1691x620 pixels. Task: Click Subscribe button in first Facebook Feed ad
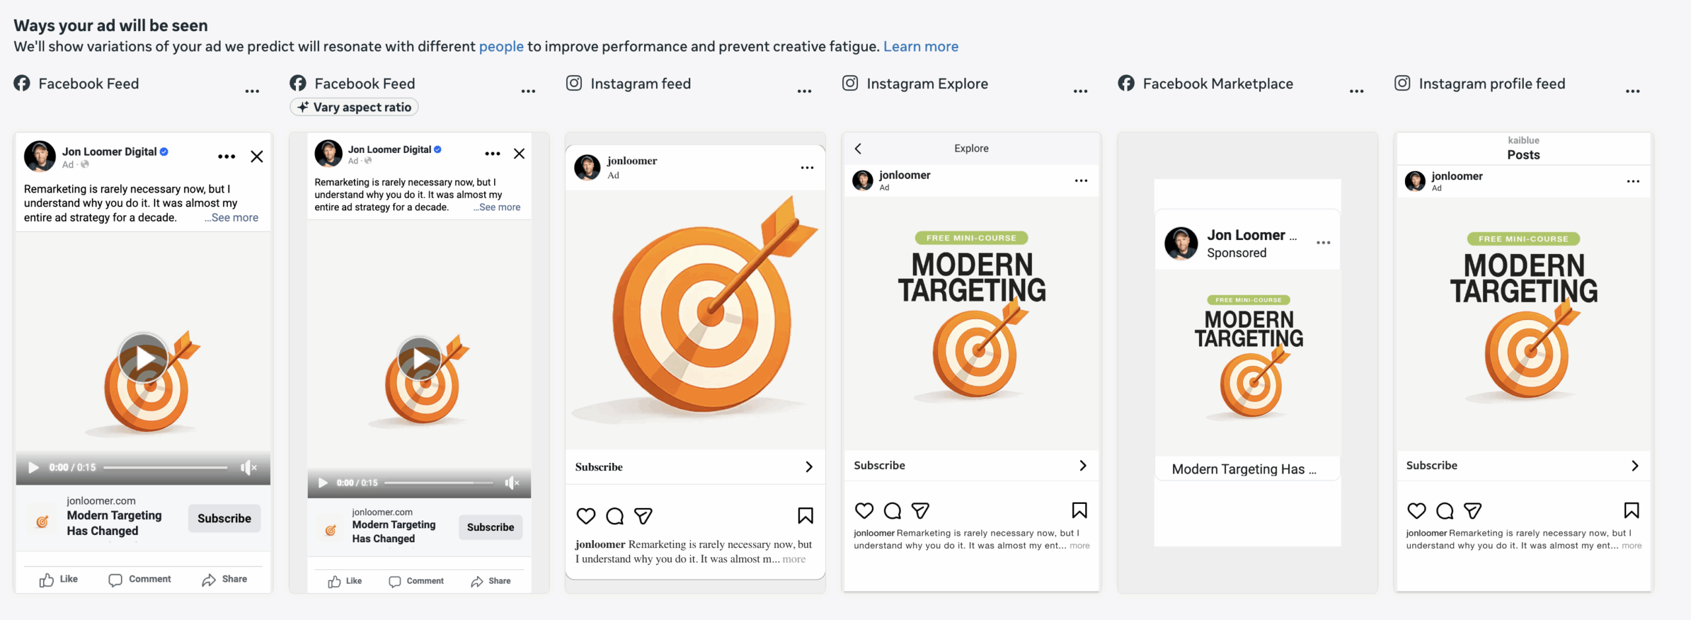[225, 518]
